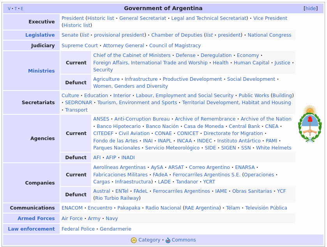327x247 pixels.
Task: Open the Fondo de las Artes link
Action: pyautogui.click(x=115, y=141)
